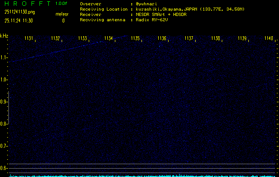Click the 0.6 frequency axis label
The width and height of the screenshot is (279, 177).
point(4,168)
